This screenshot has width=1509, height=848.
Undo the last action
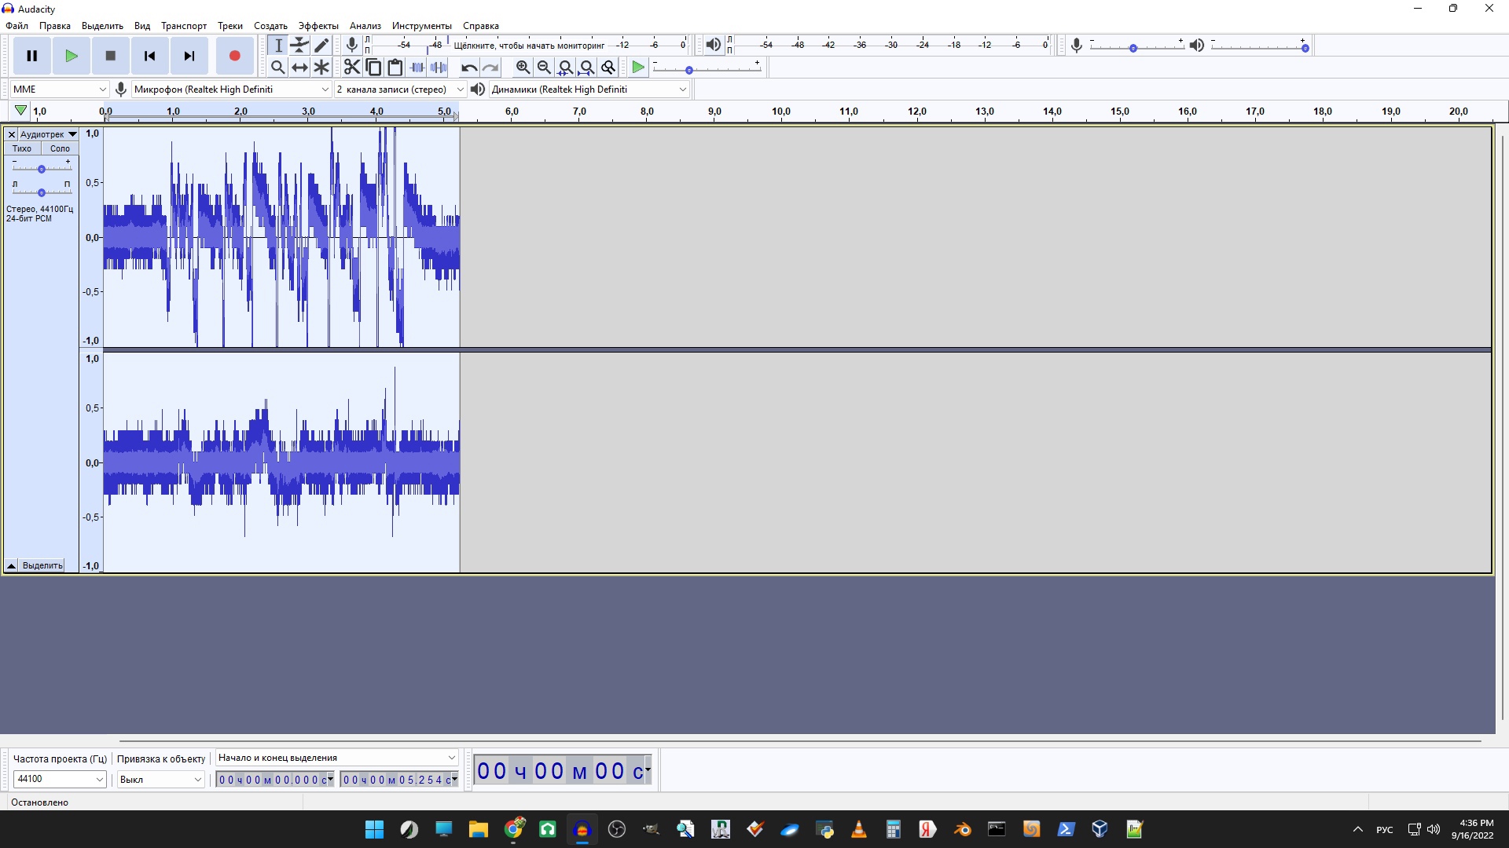tap(469, 67)
